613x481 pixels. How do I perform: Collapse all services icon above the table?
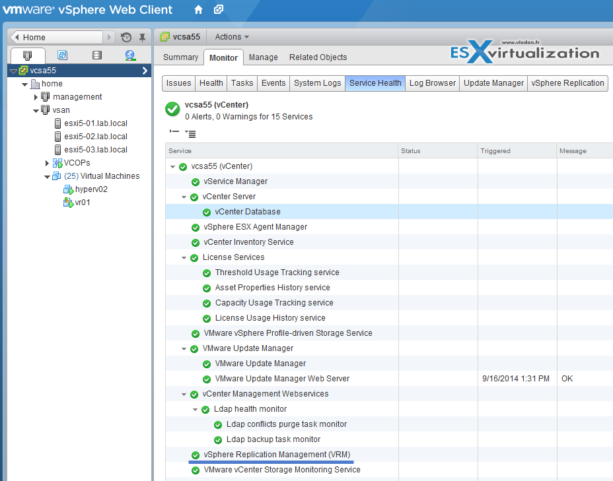pyautogui.click(x=174, y=131)
